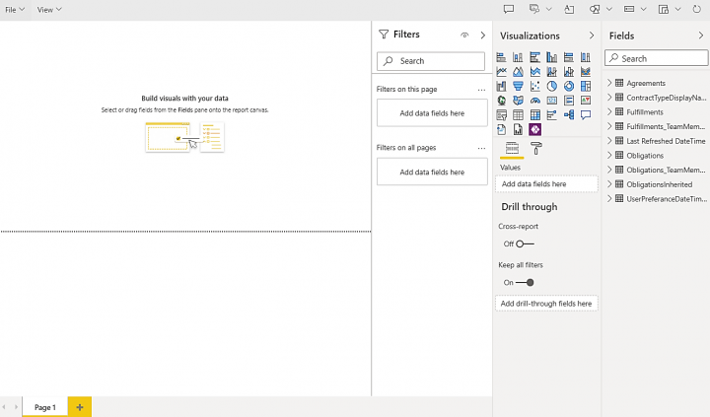Select the stacked area chart visual
The image size is (710, 417).
click(534, 72)
